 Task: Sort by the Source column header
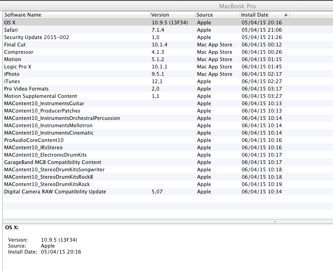coord(217,15)
